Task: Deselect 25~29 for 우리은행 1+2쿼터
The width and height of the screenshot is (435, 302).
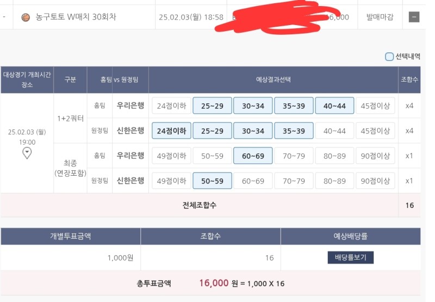Action: (x=212, y=106)
